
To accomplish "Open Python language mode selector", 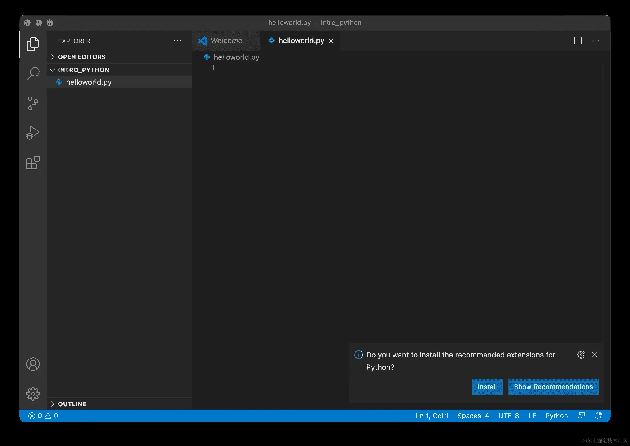I will 556,416.
